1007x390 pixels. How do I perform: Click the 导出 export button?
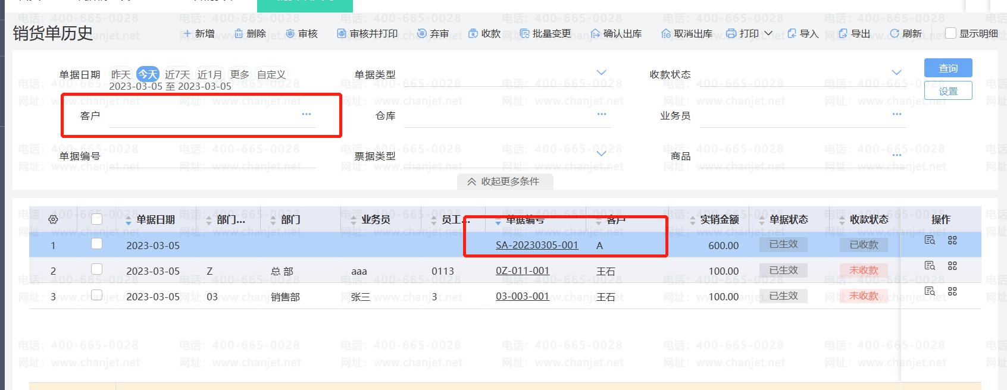855,33
